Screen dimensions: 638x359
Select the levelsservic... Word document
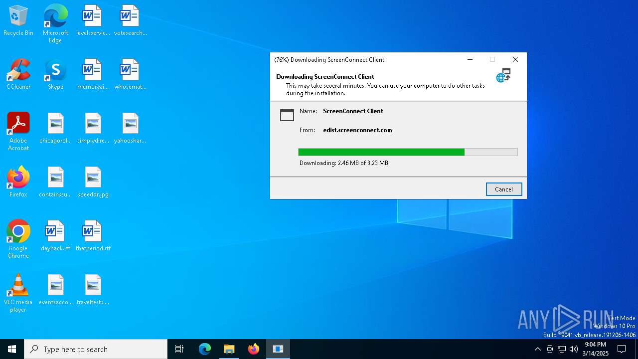(x=93, y=20)
